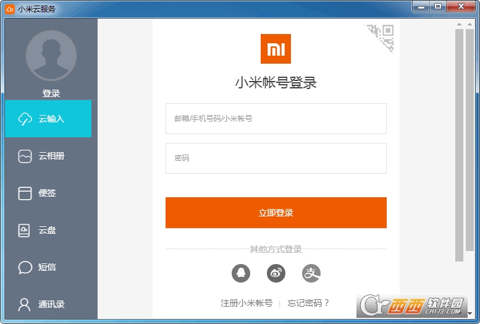This screenshot has height=324, width=480.
Task: Click the QQ login icon
Action: click(241, 273)
